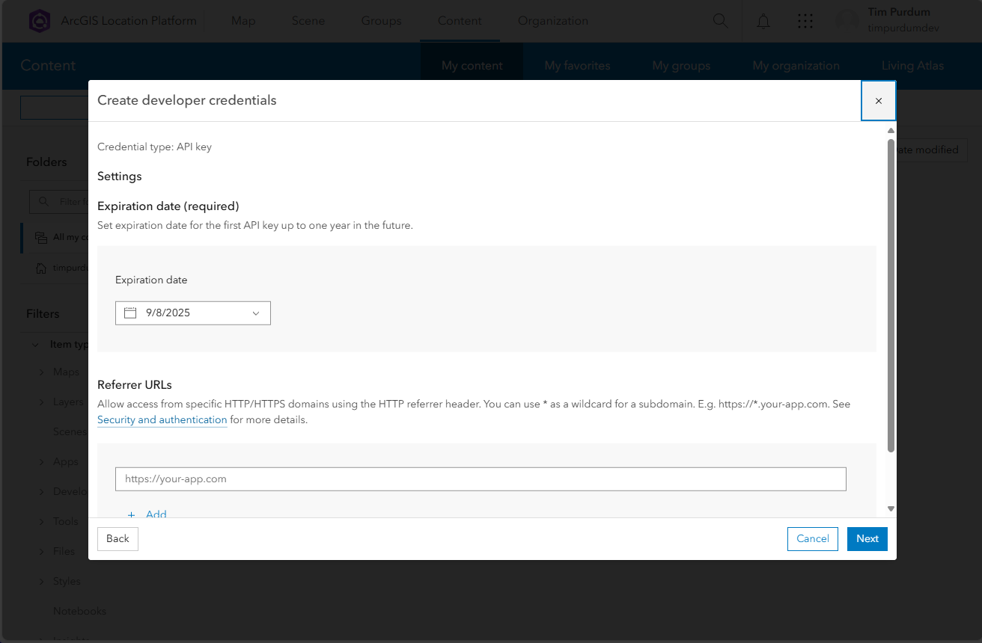Click the calendar icon in Expiration date
Viewport: 982px width, 643px height.
(130, 313)
